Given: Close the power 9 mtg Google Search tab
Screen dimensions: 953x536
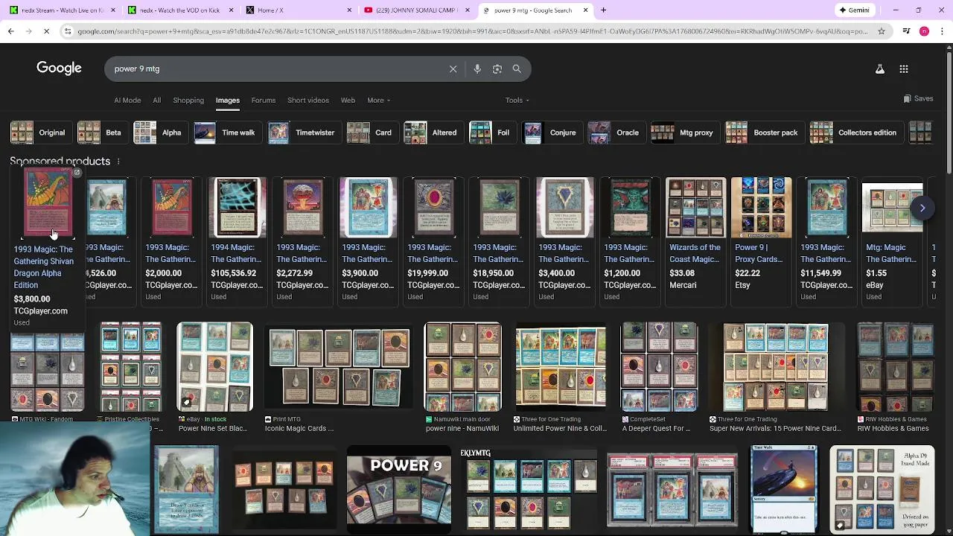Looking at the screenshot, I should click(585, 10).
